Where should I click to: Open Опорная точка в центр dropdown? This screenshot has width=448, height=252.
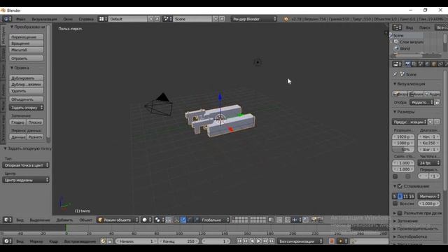tap(26, 165)
